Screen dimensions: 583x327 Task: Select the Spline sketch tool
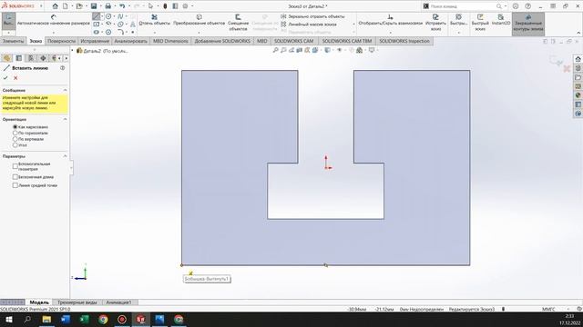(120, 16)
